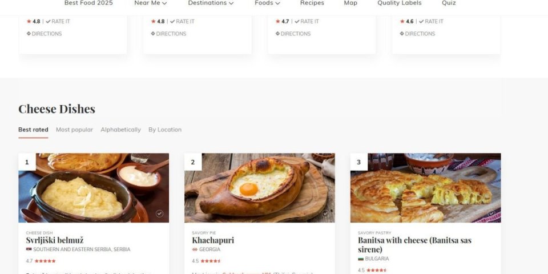
Task: Open the Destinations dropdown menu
Action: click(211, 3)
